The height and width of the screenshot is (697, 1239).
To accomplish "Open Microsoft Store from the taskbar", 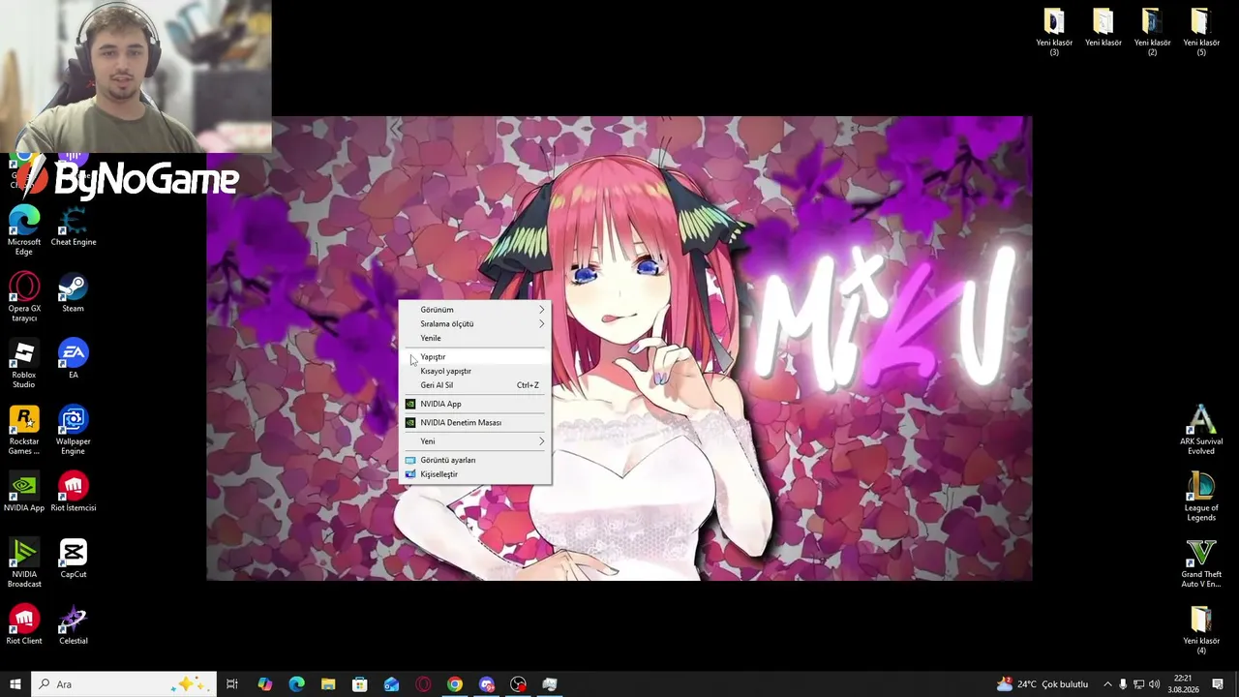I will [360, 684].
